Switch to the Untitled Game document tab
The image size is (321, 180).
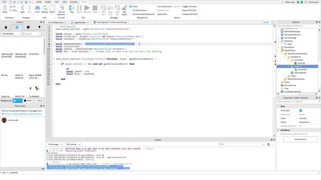[57, 22]
